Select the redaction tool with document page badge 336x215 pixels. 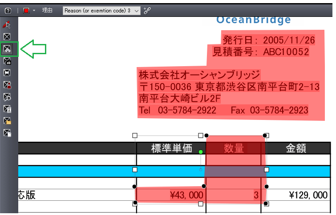(x=7, y=133)
